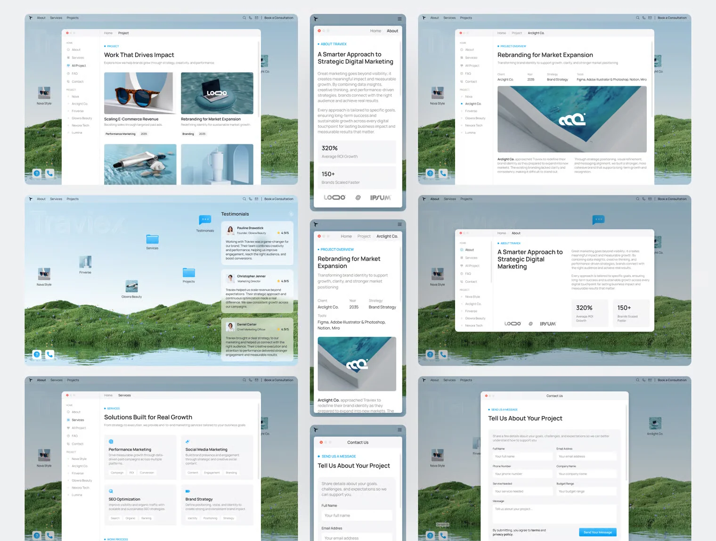Image resolution: width=716 pixels, height=541 pixels.
Task: Click the phone dock button in desktop Contact Us screen
Action: coord(443,535)
